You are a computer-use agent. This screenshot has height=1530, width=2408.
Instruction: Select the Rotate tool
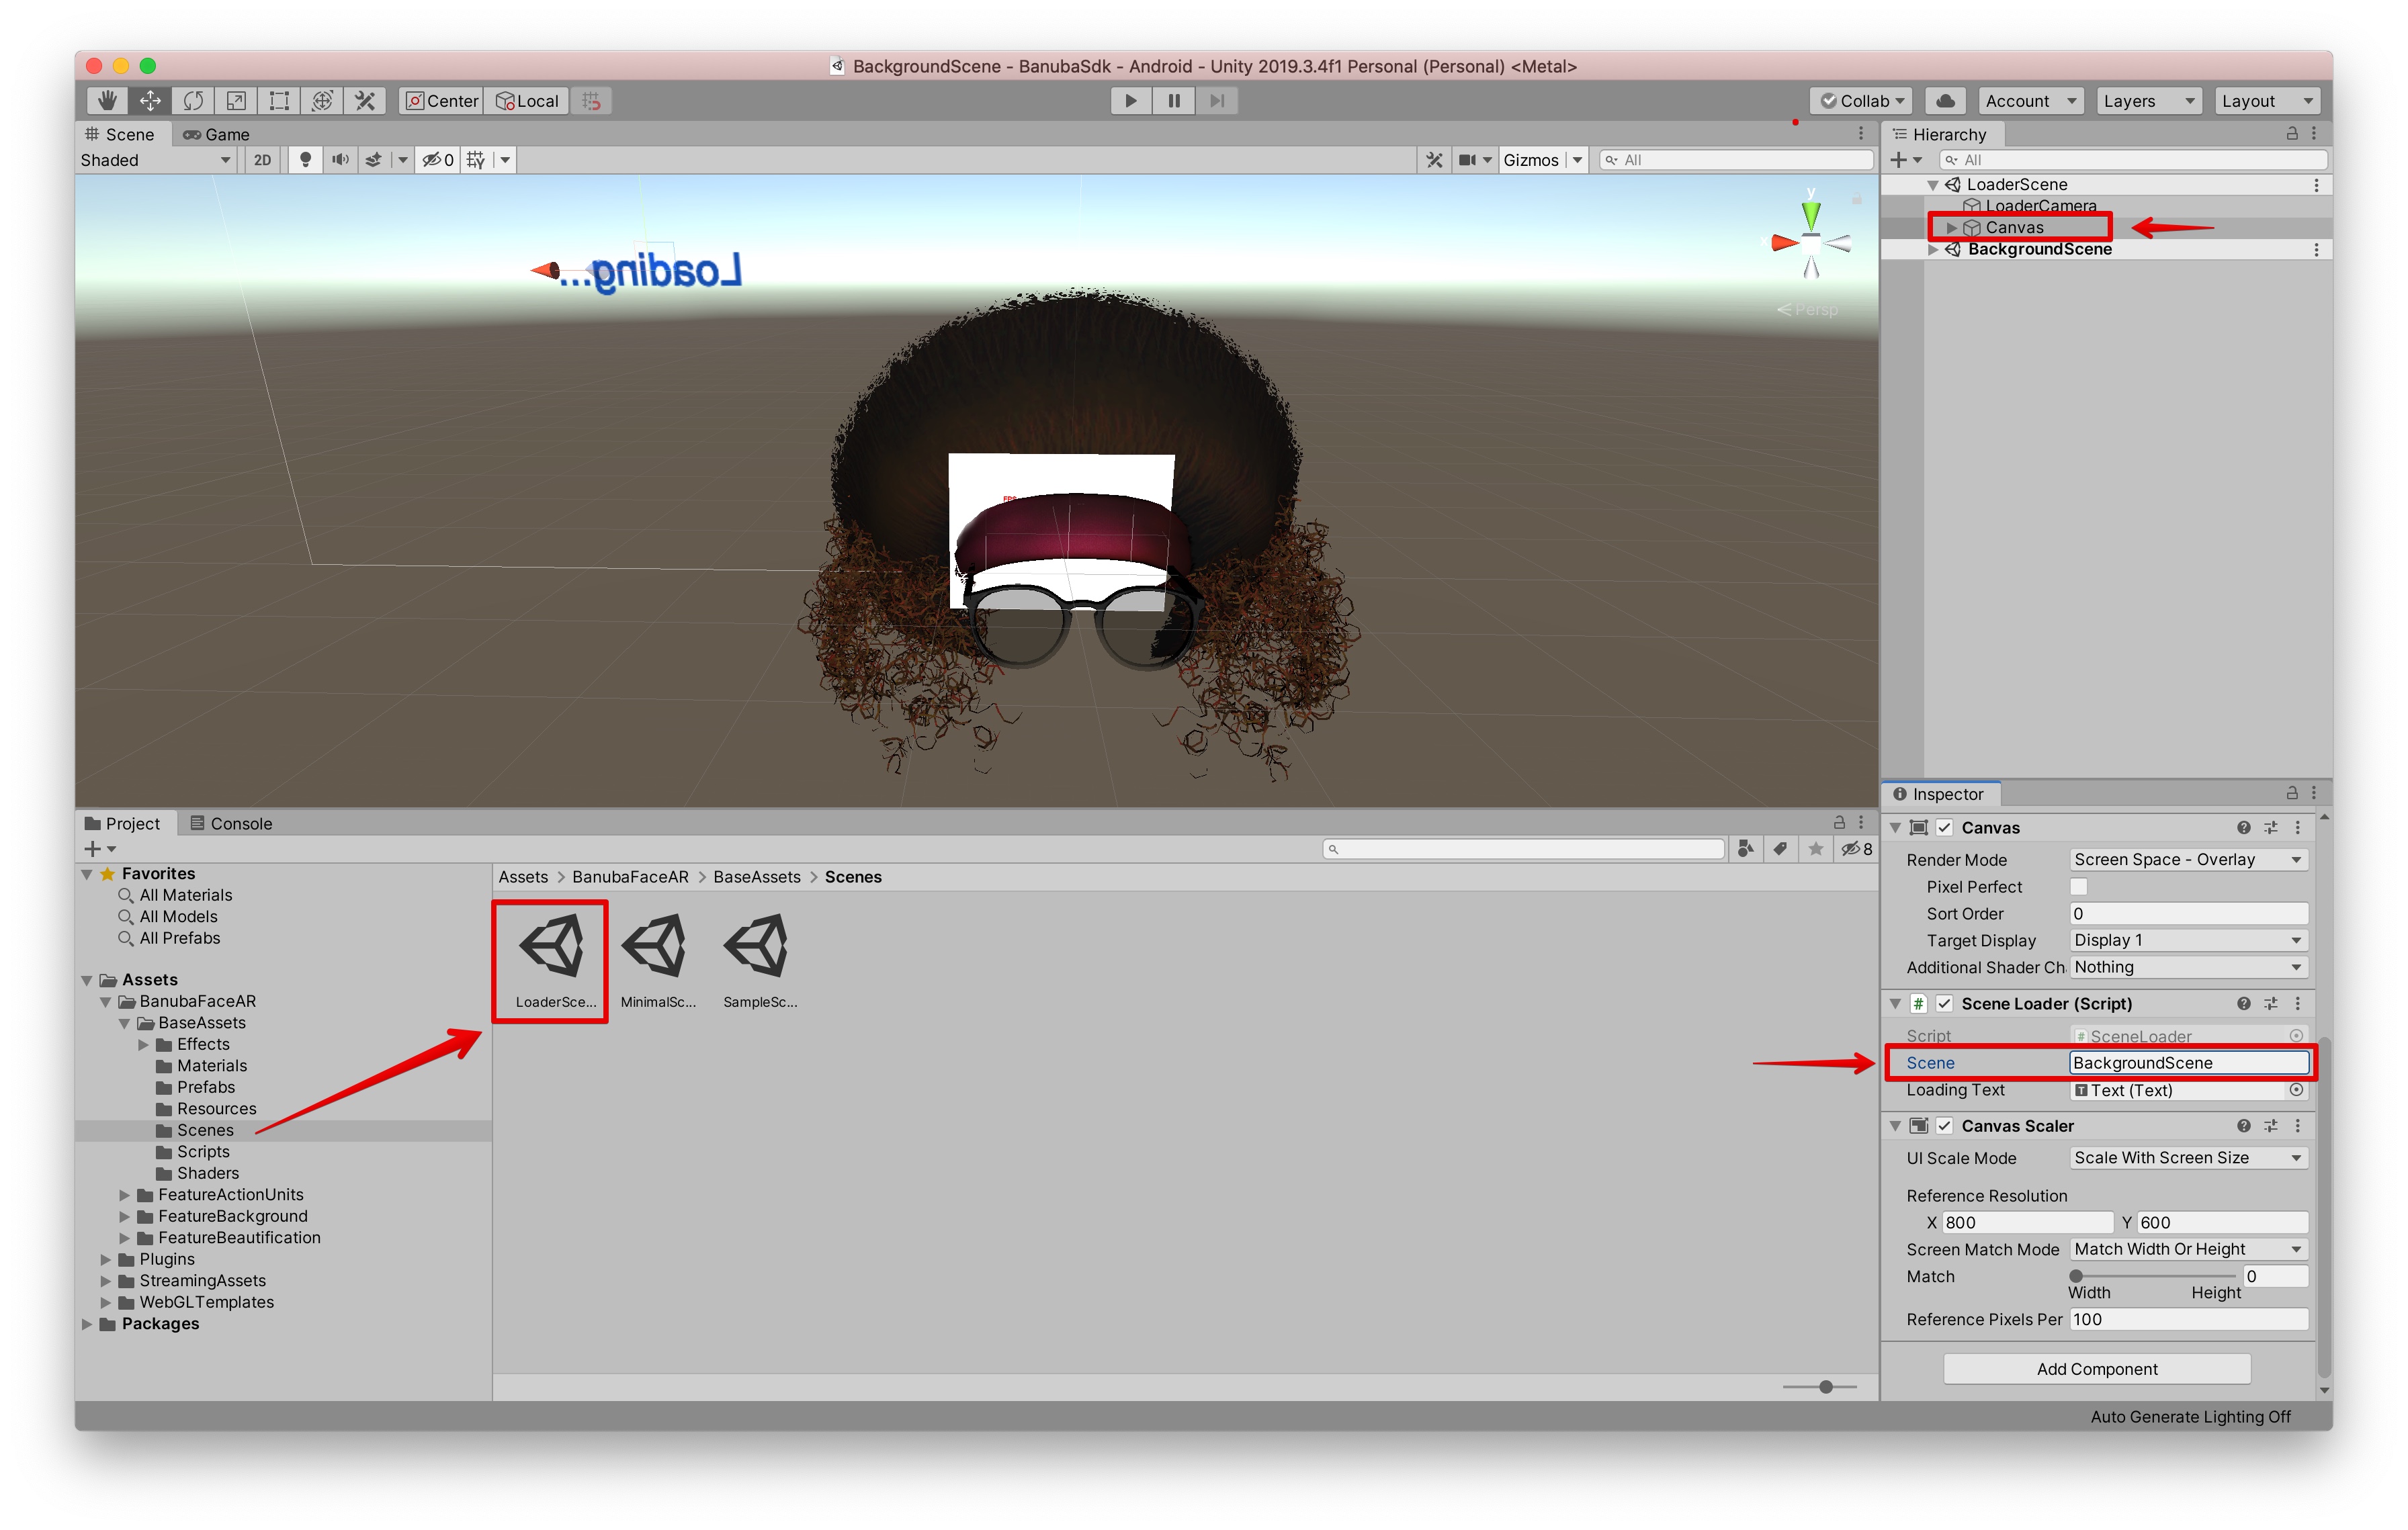pos(193,101)
